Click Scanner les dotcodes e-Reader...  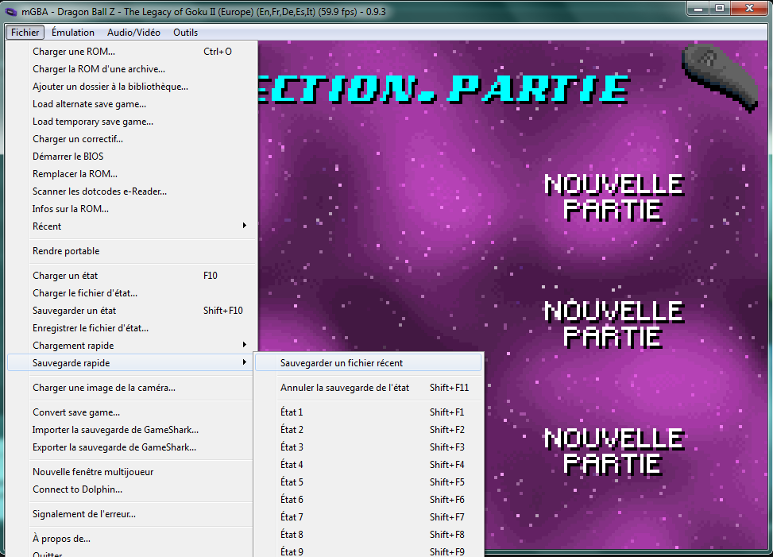tap(132, 191)
